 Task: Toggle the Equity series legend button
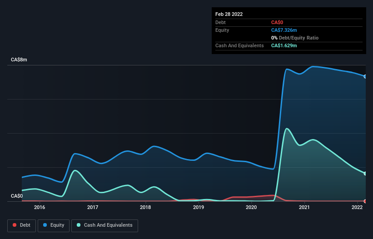pos(54,225)
